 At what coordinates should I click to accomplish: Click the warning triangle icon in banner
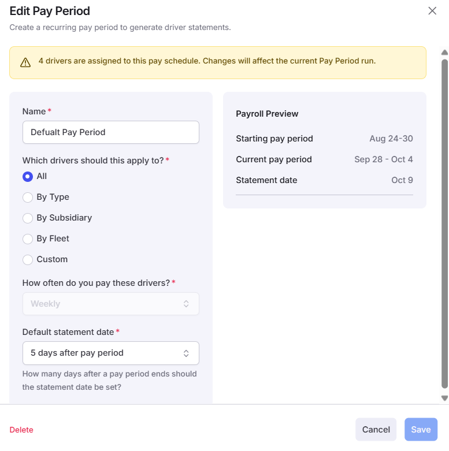pos(25,62)
